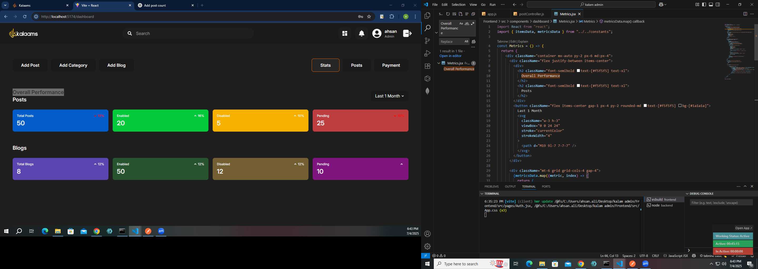
Task: Click the dashboard grid icon in header
Action: (345, 34)
